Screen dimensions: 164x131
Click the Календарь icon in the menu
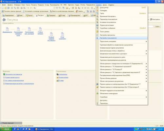tap(97, 10)
